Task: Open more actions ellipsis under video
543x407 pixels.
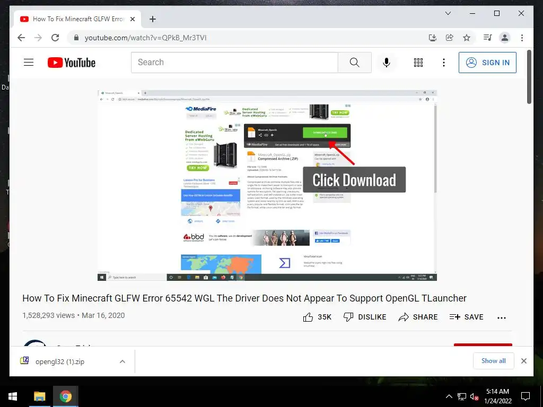Action: 502,318
